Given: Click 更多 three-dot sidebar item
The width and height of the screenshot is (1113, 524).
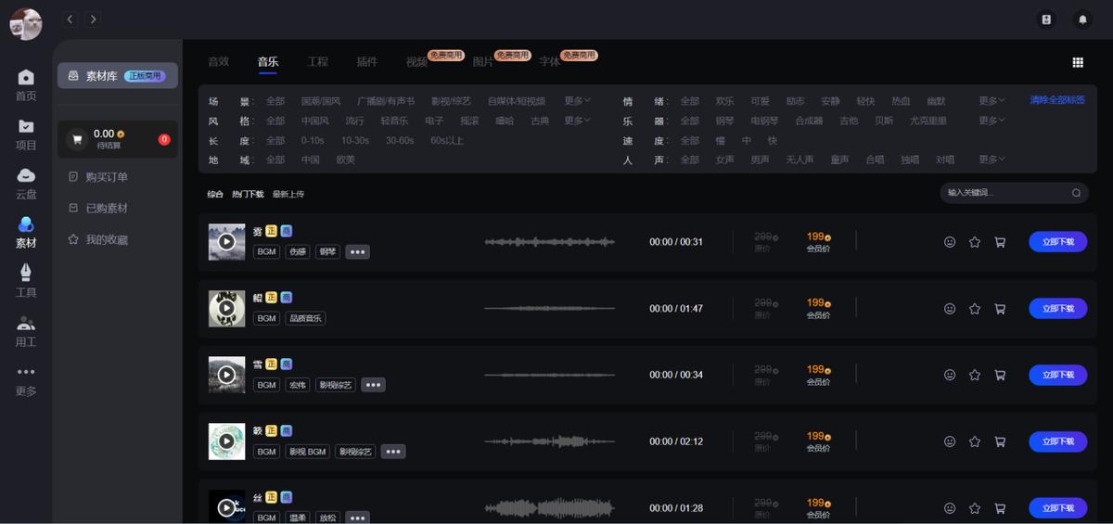Looking at the screenshot, I should point(26,380).
